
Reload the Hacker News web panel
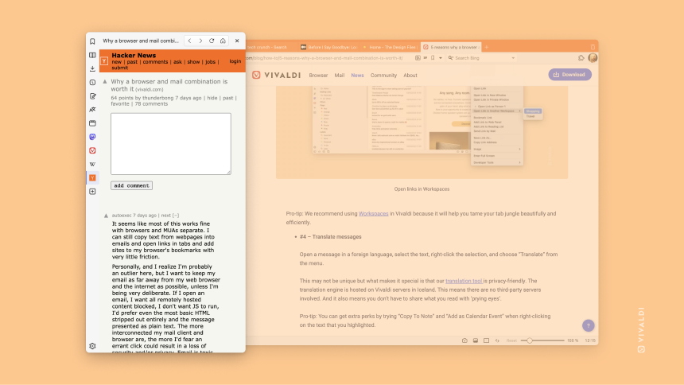(x=212, y=41)
